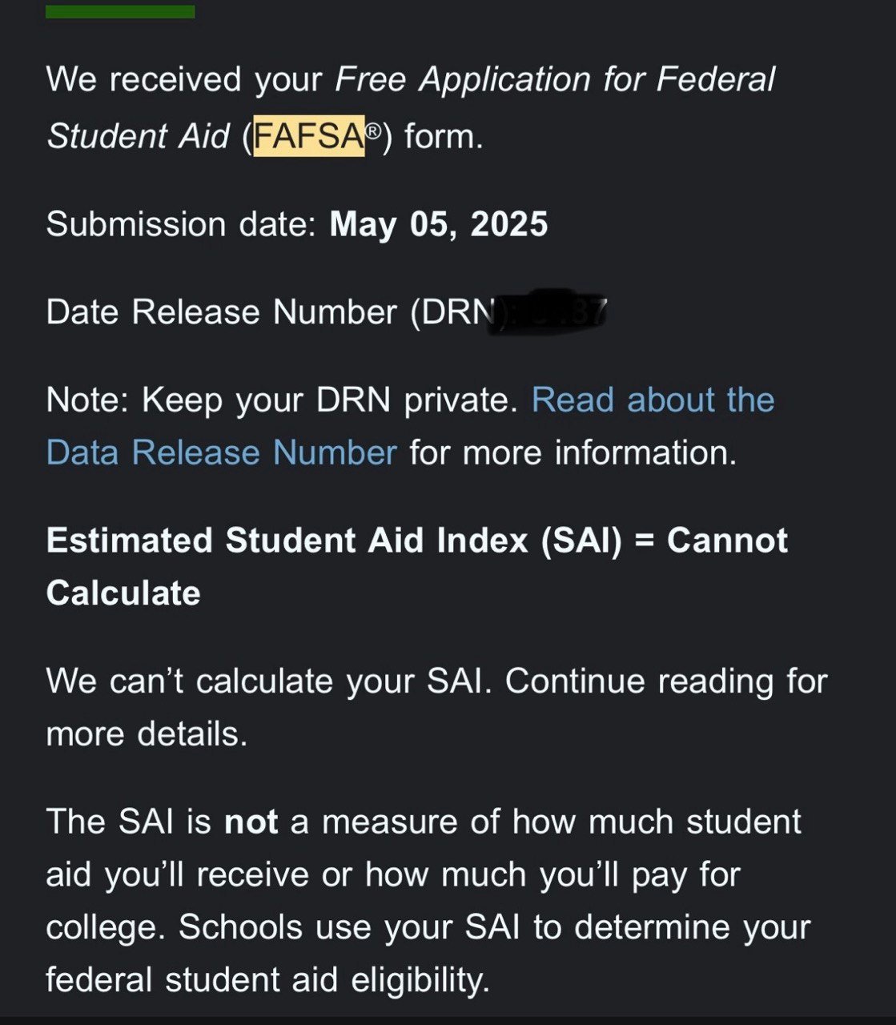This screenshot has width=896, height=1025.
Task: Open the "Read about the Data Release Number" link
Action: [x=653, y=400]
